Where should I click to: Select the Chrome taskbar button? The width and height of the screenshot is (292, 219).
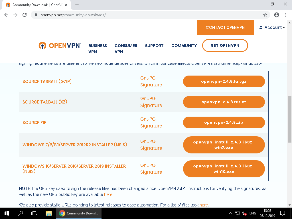coord(79,213)
